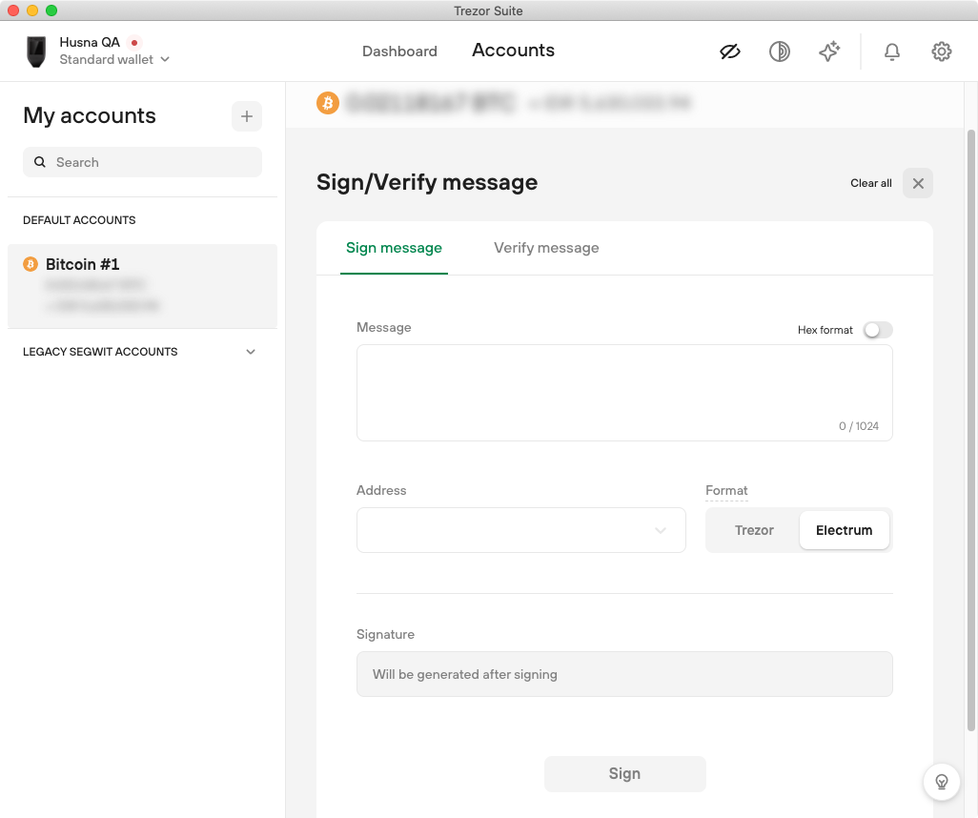The width and height of the screenshot is (978, 818).
Task: Click the Trezor device icon
Action: click(x=36, y=51)
